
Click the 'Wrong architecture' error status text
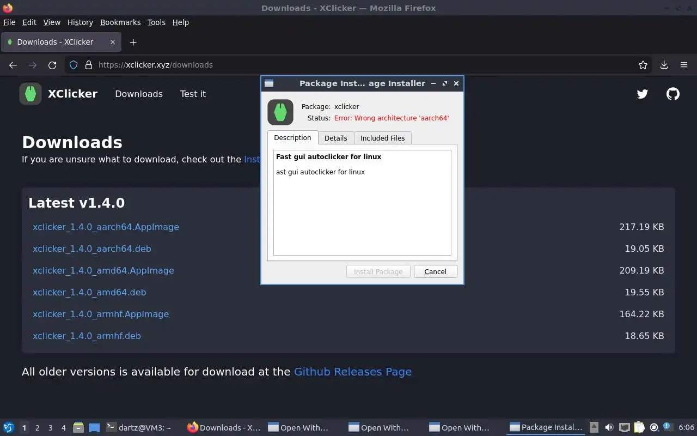tap(392, 118)
